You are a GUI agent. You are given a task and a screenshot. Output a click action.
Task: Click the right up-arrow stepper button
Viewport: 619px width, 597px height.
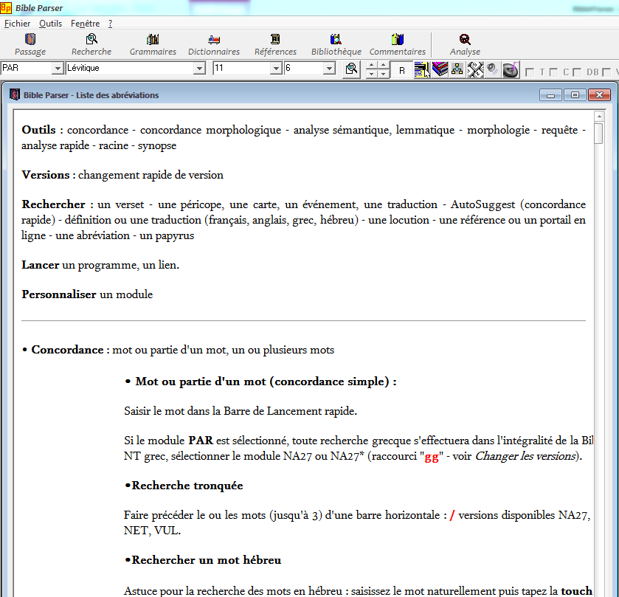coord(384,65)
